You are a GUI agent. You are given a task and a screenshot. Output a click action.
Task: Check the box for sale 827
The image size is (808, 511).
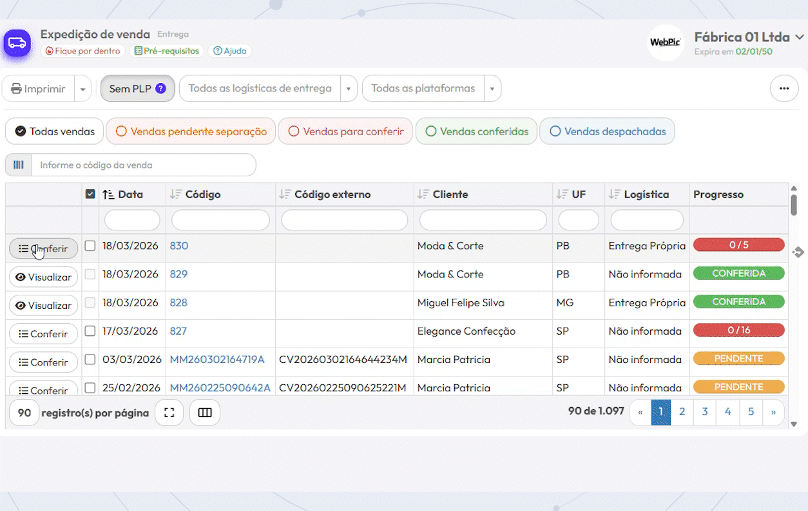pyautogui.click(x=90, y=331)
